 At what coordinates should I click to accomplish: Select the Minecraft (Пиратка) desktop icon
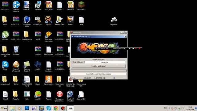coord(16,66)
